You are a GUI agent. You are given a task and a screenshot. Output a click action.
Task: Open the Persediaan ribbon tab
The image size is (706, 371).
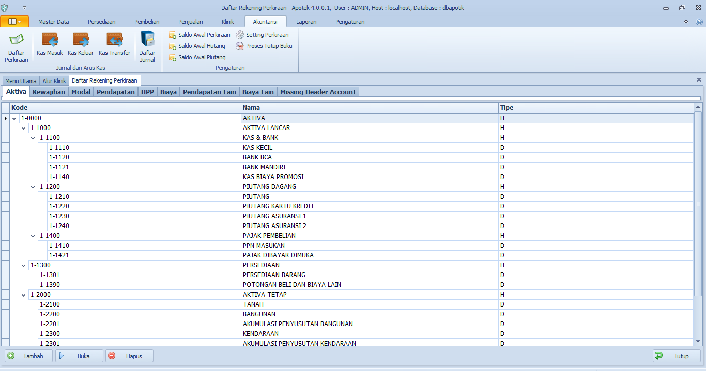pos(102,22)
